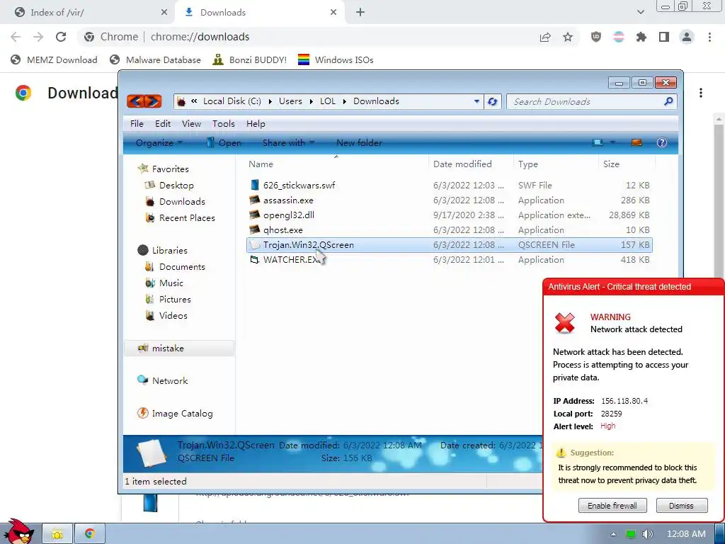Open the Malware Database bookmark

point(155,59)
